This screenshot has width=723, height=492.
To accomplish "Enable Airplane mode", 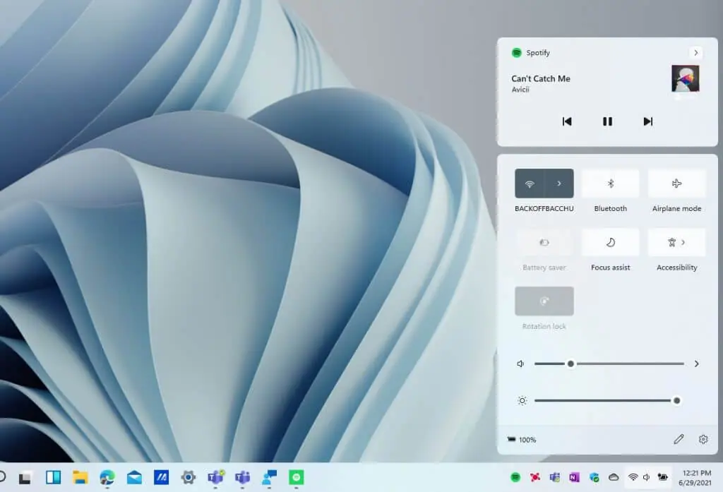I will pyautogui.click(x=676, y=184).
